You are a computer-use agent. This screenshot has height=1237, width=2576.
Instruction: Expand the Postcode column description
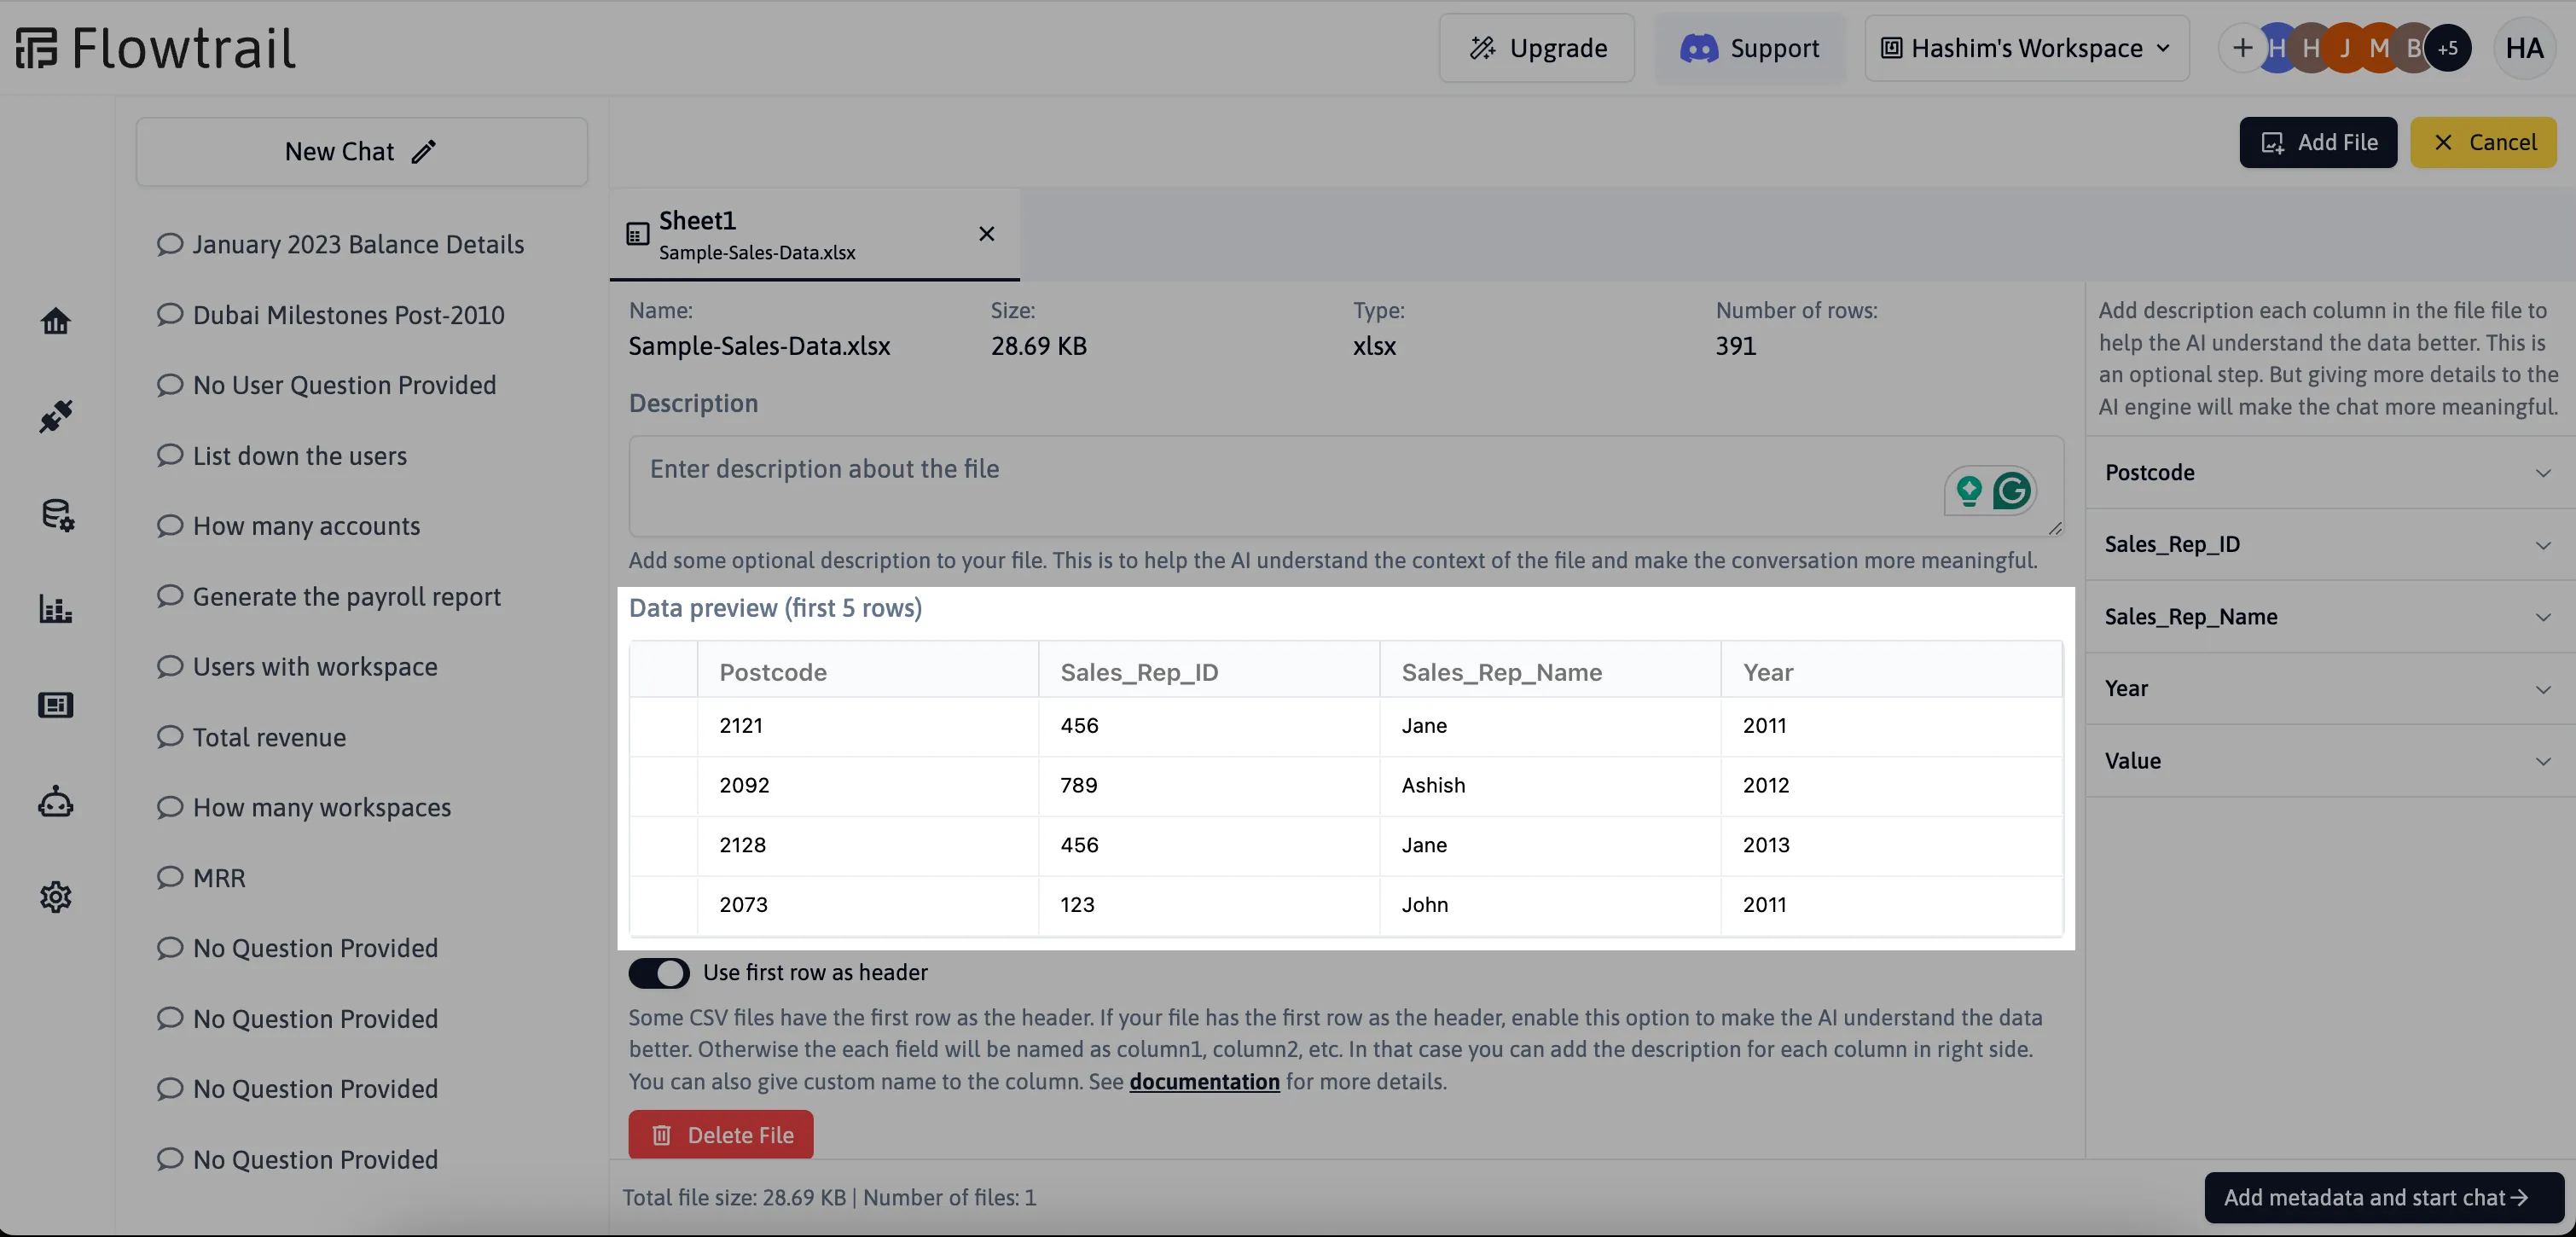2330,472
